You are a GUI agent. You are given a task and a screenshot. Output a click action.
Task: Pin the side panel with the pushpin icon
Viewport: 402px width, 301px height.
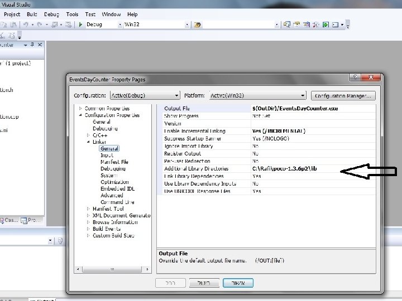pyautogui.click(x=32, y=45)
